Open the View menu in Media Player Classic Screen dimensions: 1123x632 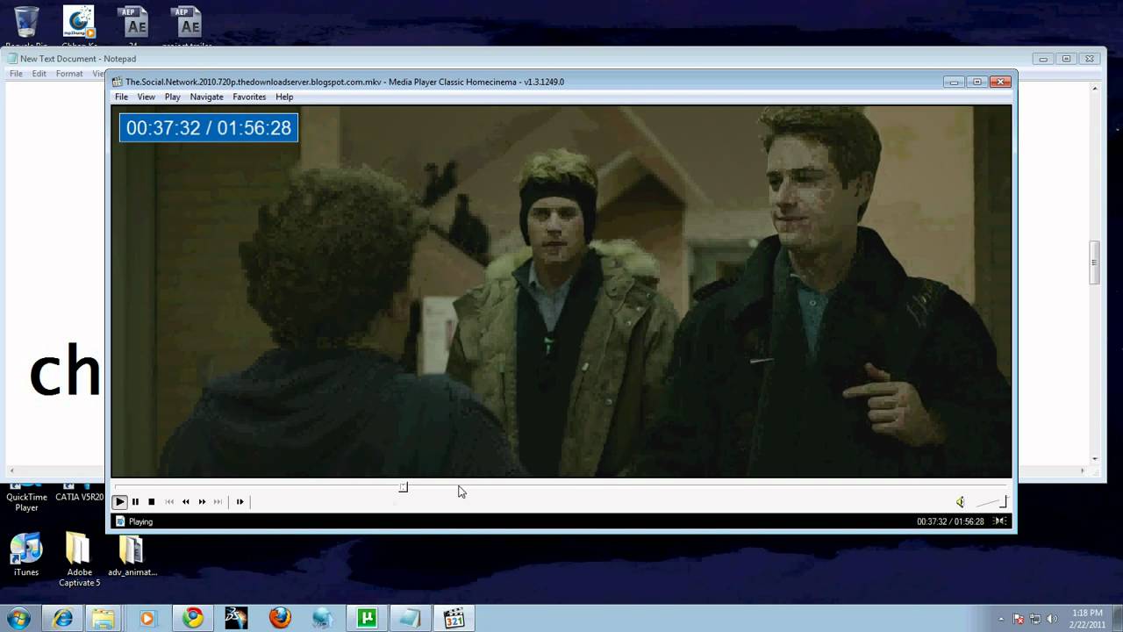[x=146, y=97]
